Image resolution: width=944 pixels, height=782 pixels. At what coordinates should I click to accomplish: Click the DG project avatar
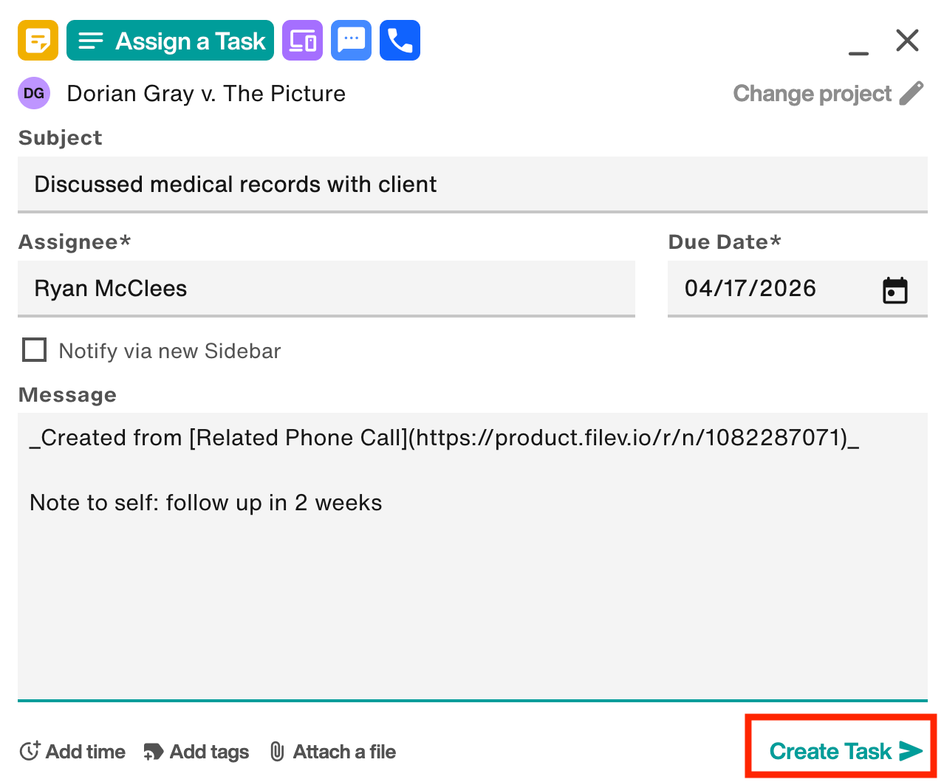click(34, 93)
